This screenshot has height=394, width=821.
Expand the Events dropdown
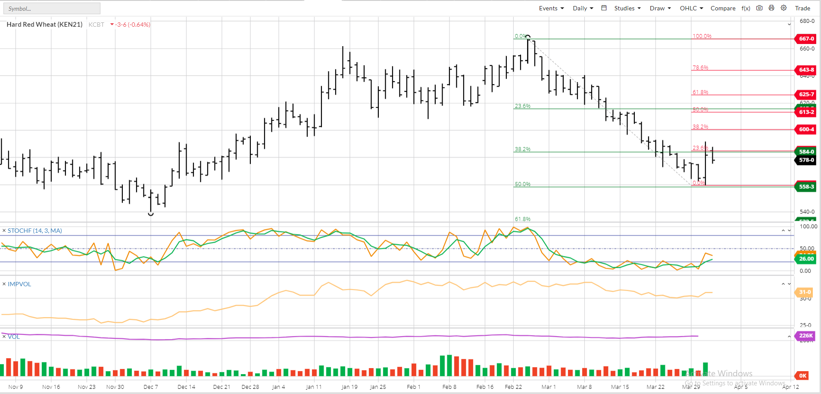551,8
